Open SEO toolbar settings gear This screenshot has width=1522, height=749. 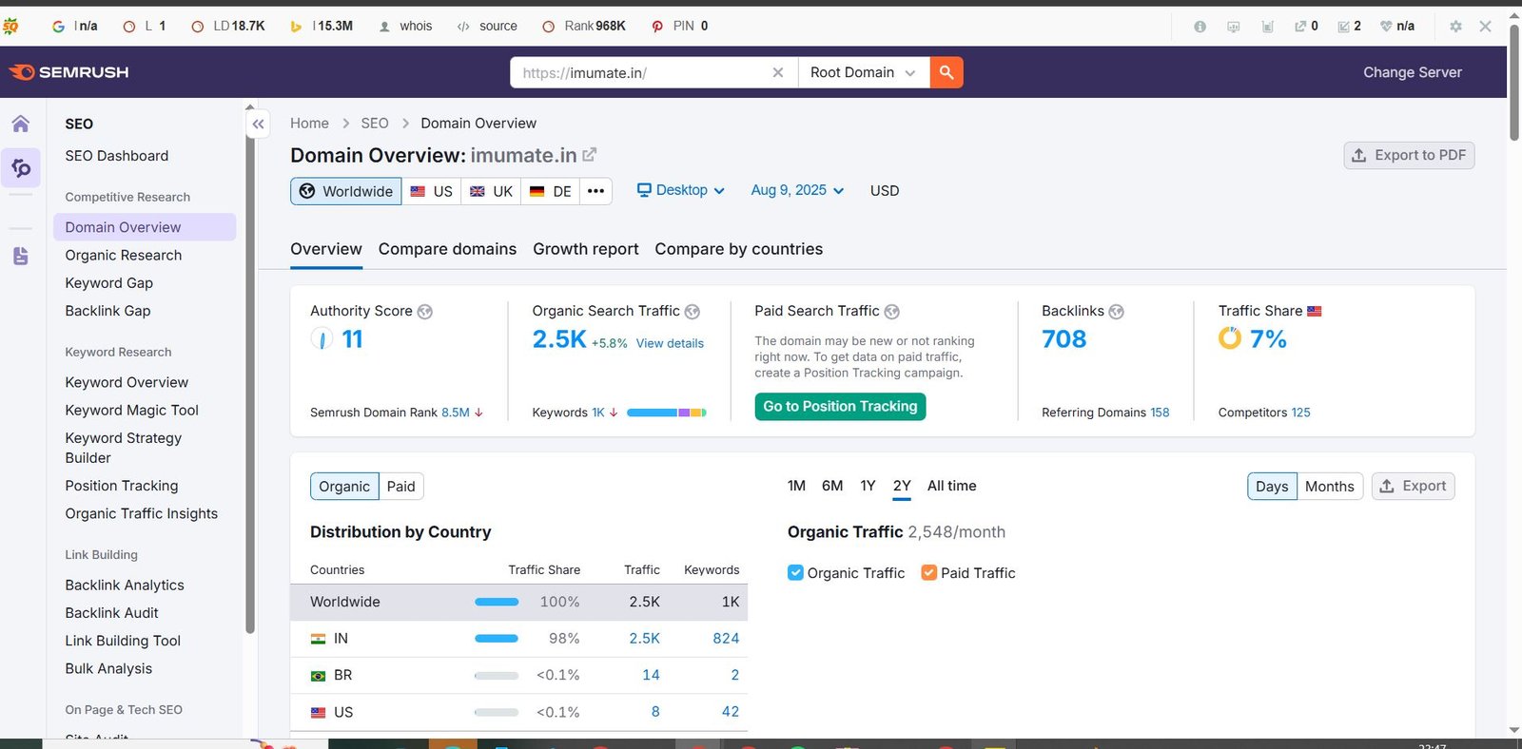1455,27
